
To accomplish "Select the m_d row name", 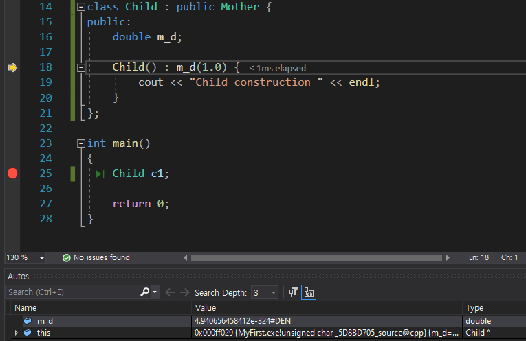I will click(45, 321).
